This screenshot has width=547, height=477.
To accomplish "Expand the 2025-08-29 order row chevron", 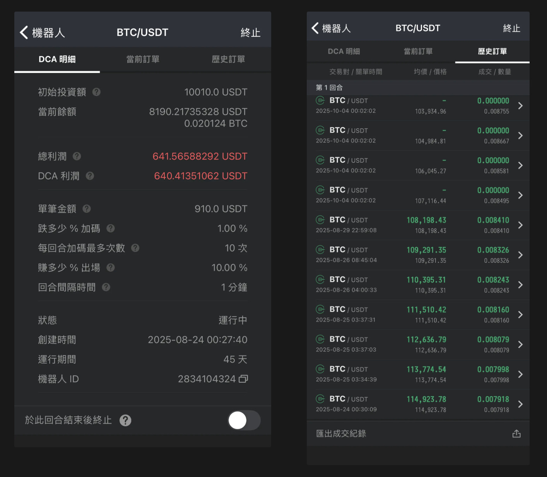I will [521, 225].
